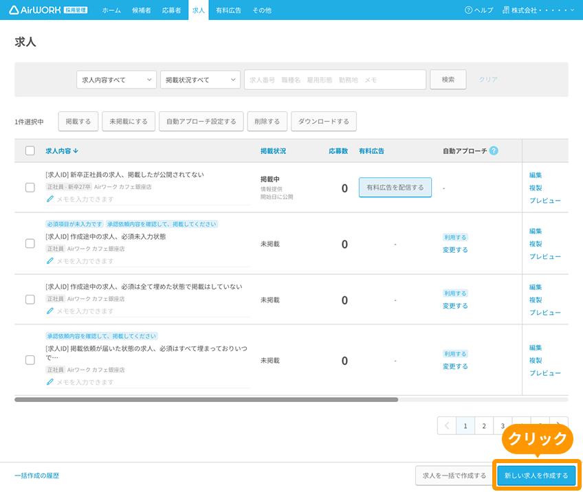Sort by 応募数 column header
The width and height of the screenshot is (583, 492).
pyautogui.click(x=338, y=151)
